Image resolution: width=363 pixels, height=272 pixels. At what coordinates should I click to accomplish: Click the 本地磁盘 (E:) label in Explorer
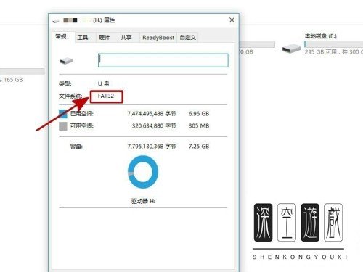click(x=321, y=36)
